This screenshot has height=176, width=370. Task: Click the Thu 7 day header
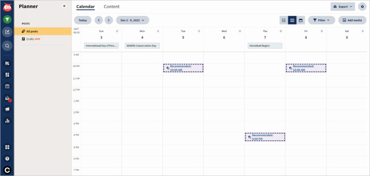[x=265, y=35]
